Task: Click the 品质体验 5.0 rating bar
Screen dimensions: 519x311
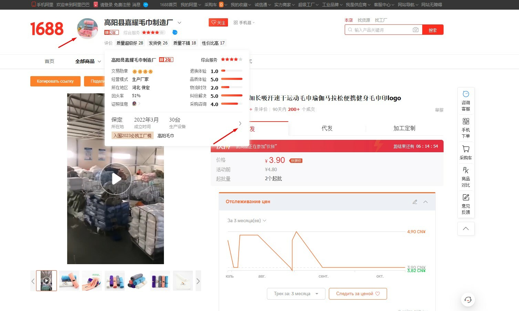Action: 231,79
